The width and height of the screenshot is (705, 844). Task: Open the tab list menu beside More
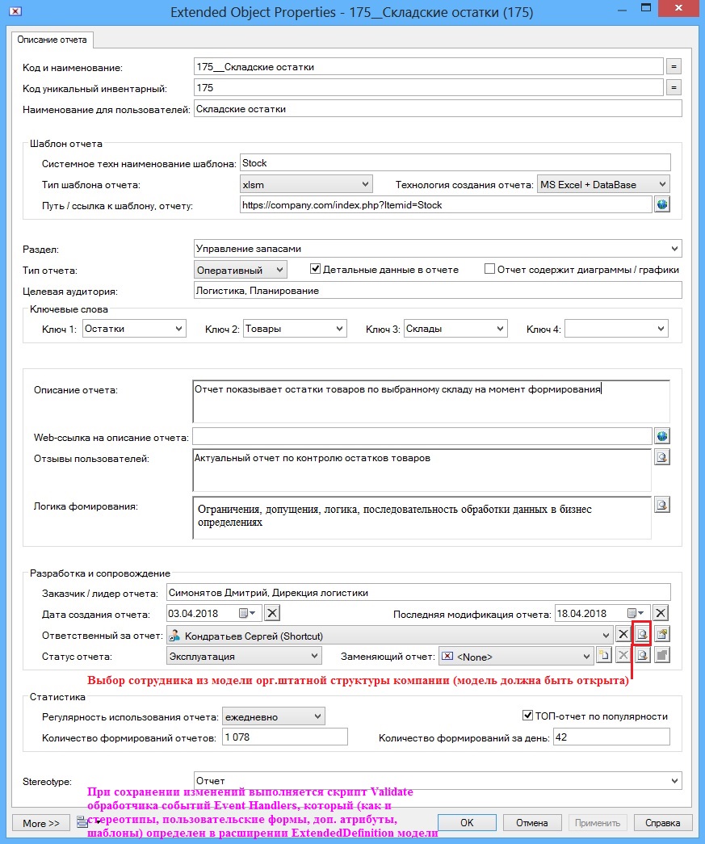tap(85, 822)
